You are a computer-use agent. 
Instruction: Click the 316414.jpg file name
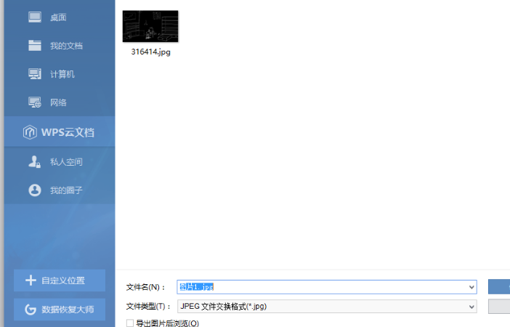150,52
